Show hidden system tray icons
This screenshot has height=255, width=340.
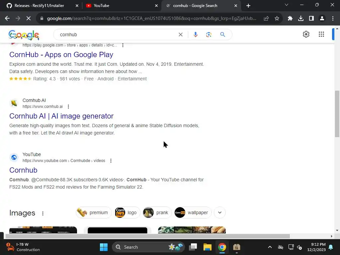coord(270,247)
